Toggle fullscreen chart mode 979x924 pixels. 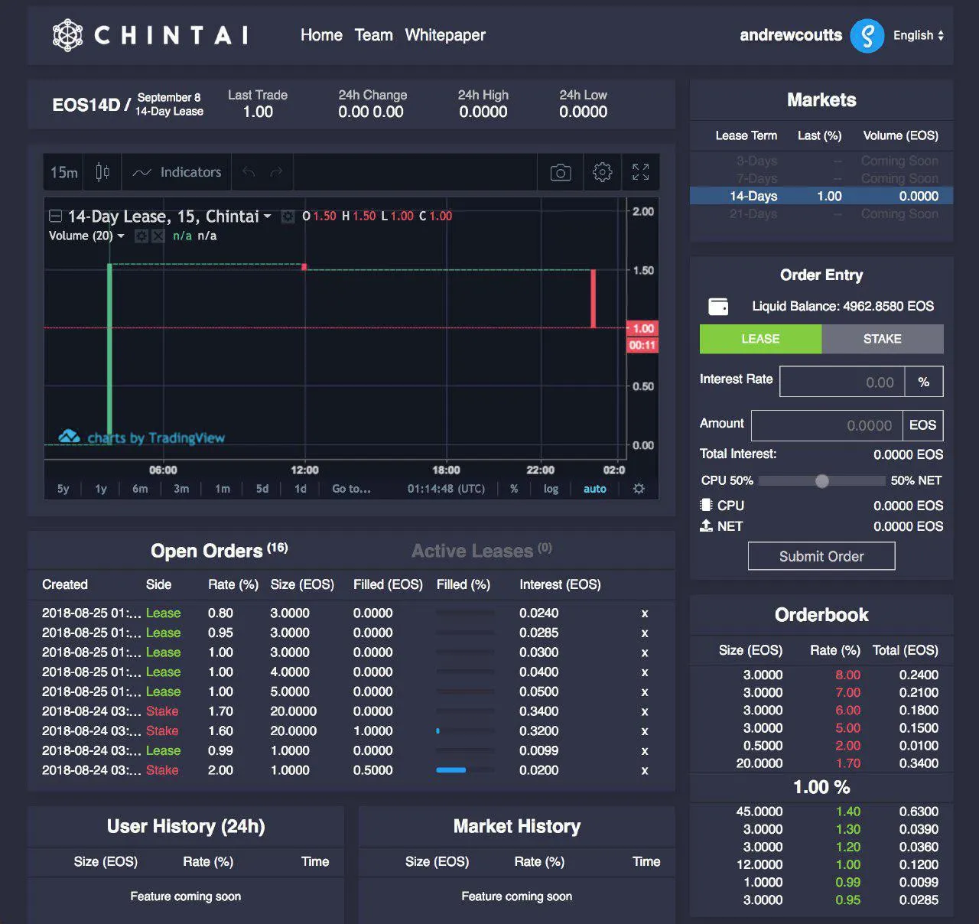click(x=641, y=172)
